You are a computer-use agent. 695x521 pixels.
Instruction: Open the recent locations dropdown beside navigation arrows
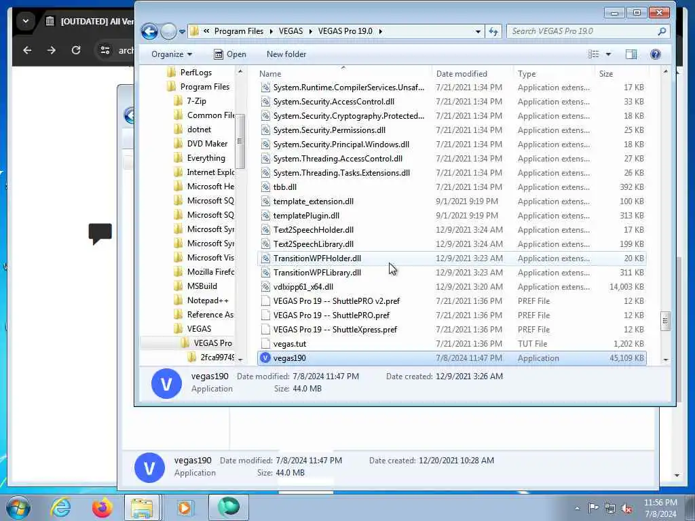click(182, 32)
